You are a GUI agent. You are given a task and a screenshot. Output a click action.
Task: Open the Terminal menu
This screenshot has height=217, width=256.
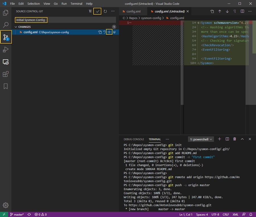tap(76, 4)
